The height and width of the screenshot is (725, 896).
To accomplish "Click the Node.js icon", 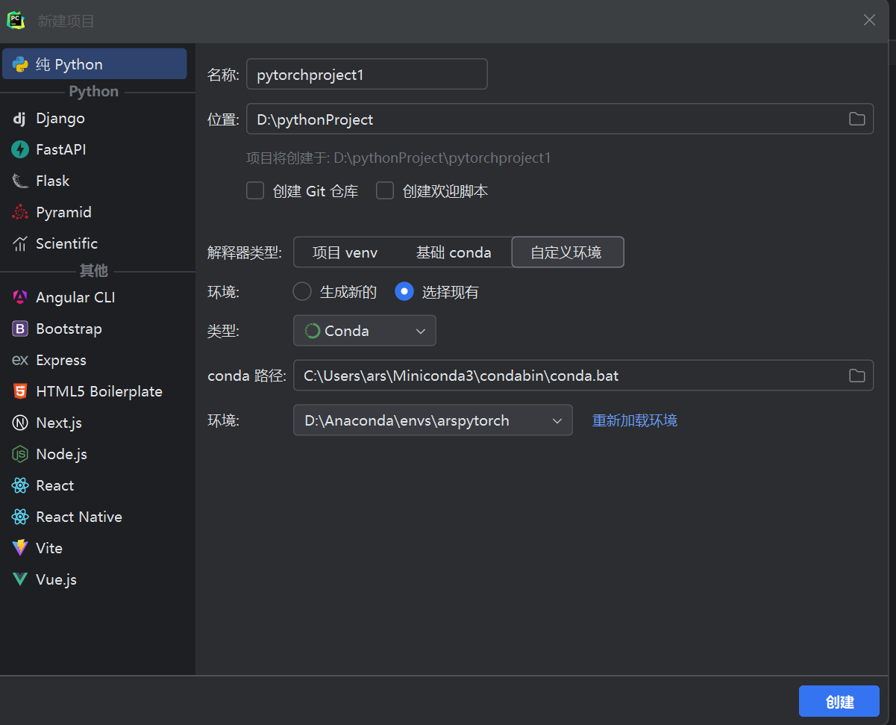I will click(x=20, y=454).
